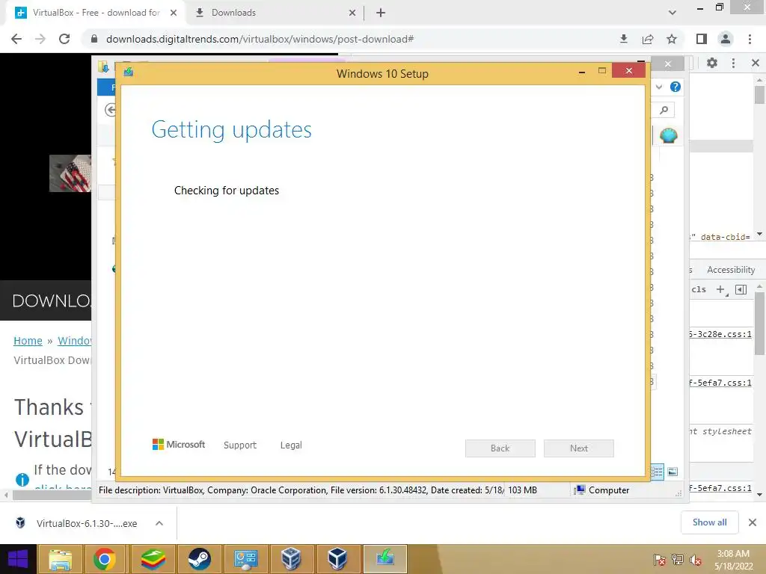
Task: Click the Microsoft logo in Setup window
Action: [x=179, y=444]
